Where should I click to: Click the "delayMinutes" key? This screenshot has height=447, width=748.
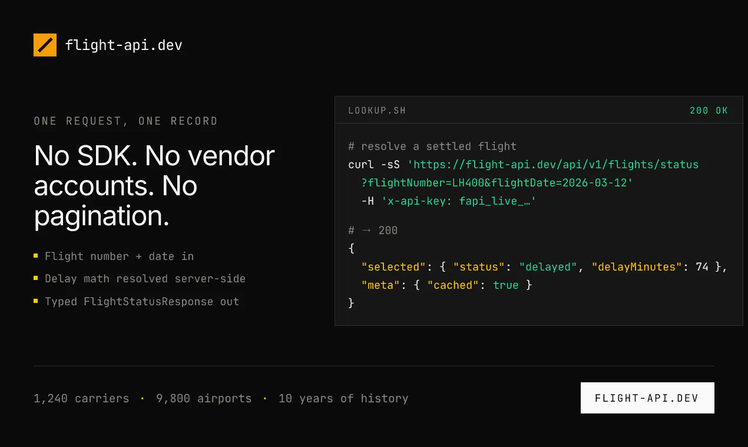[x=637, y=267]
